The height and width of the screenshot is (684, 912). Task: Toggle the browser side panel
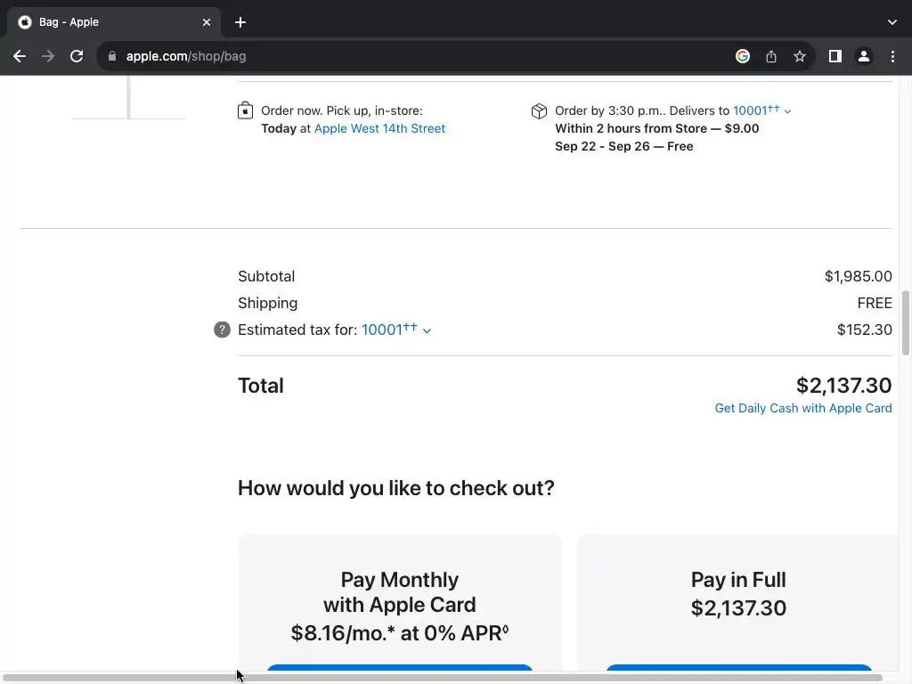click(835, 56)
